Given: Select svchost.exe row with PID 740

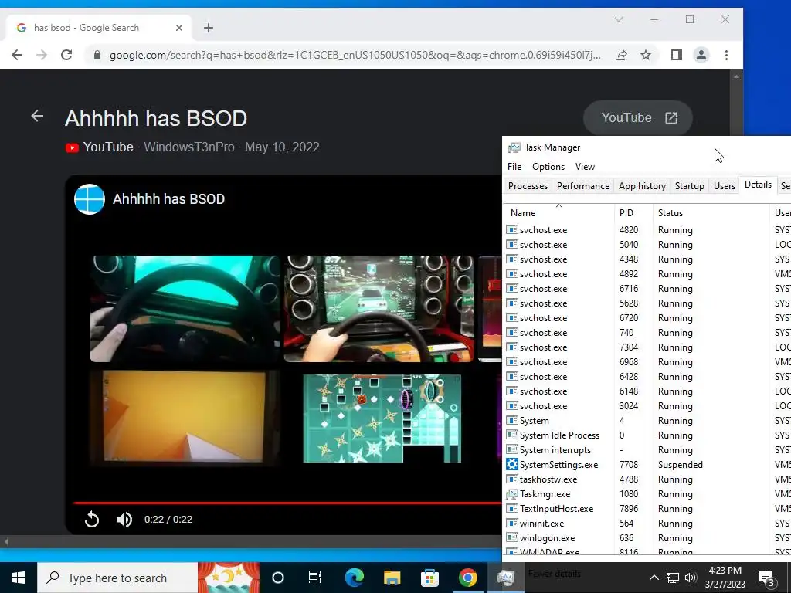Looking at the screenshot, I should [x=647, y=333].
